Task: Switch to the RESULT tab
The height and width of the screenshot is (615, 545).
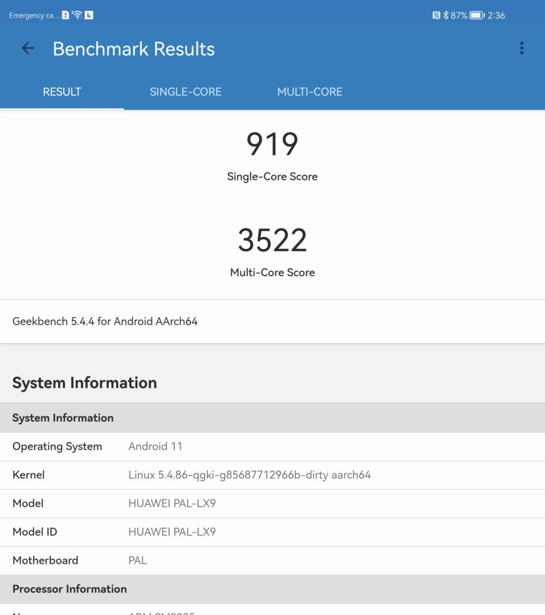Action: (x=62, y=92)
